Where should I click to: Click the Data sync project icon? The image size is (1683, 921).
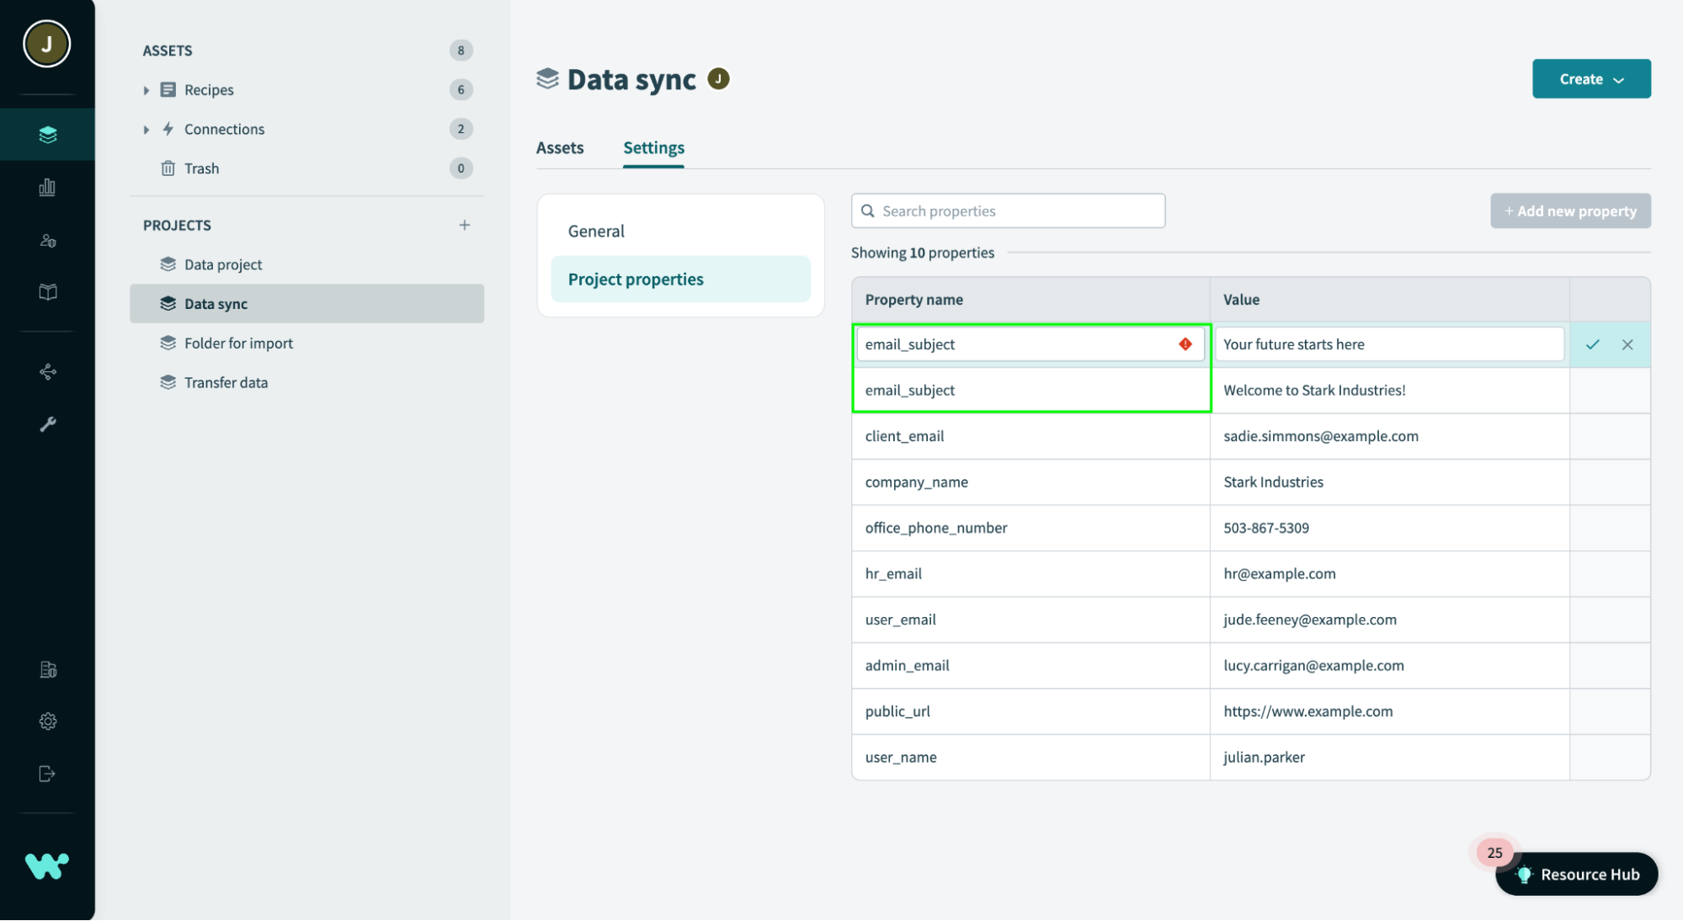coord(168,304)
